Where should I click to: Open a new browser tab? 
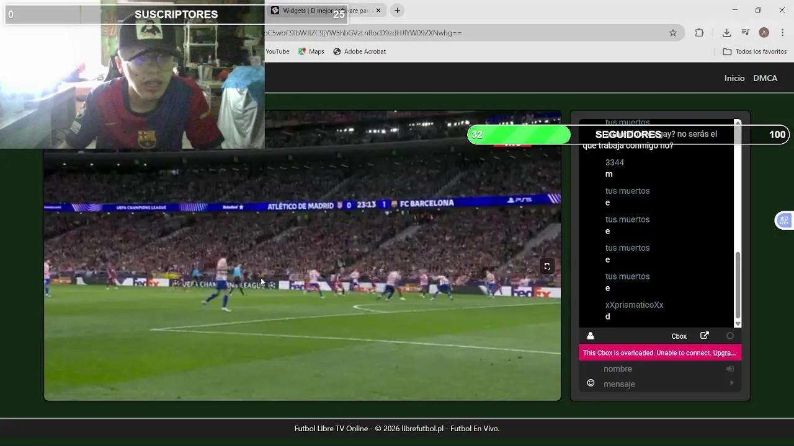click(x=398, y=11)
